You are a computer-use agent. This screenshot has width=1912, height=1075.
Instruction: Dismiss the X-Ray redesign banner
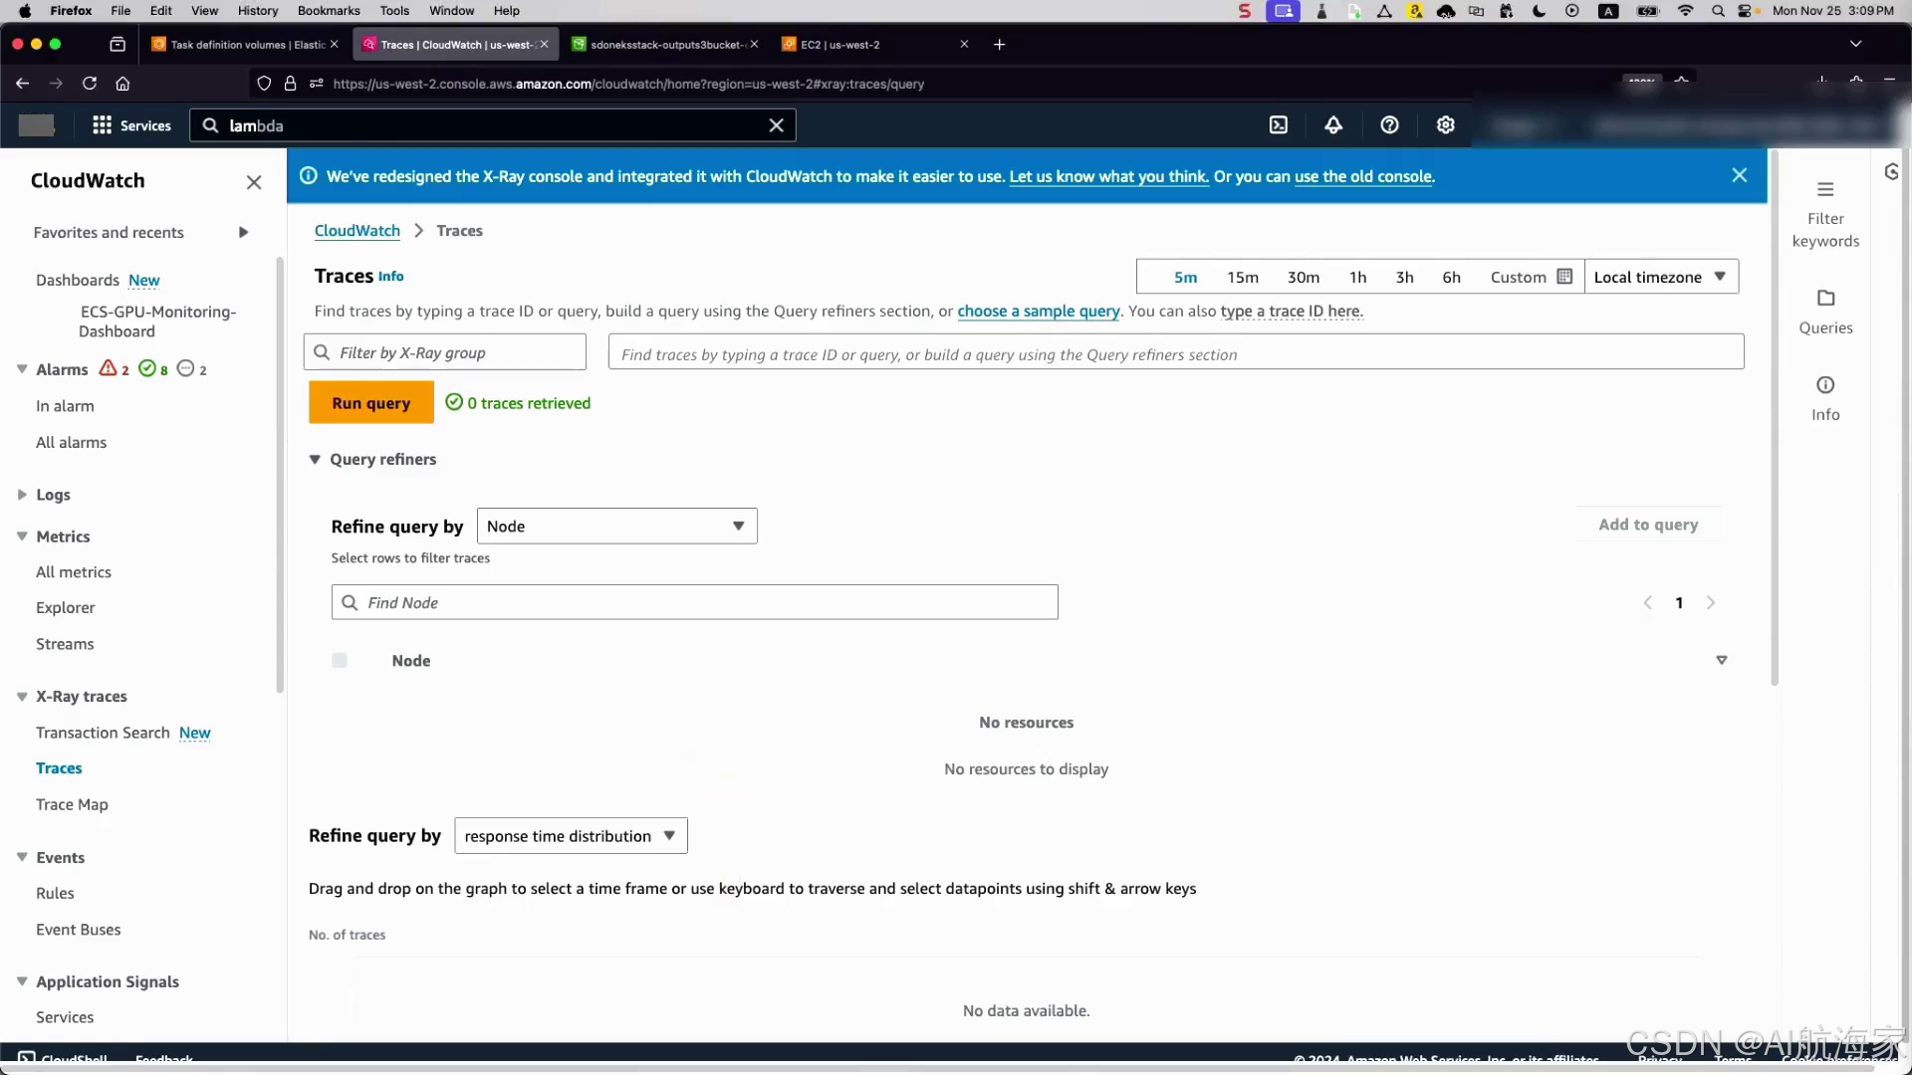coord(1739,175)
